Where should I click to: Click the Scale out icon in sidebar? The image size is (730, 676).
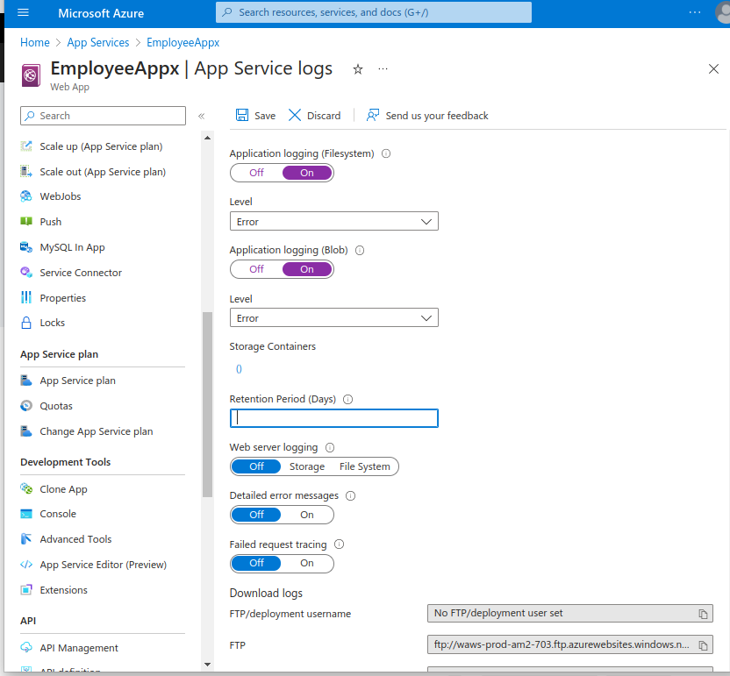click(x=26, y=171)
